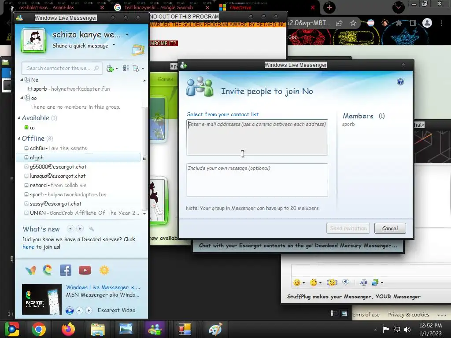Image resolution: width=451 pixels, height=338 pixels.
Task: Go to next Escargot video
Action: coord(89,310)
